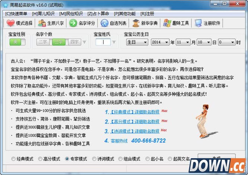Click the heart icon for 模式选择
Screen dimensions: 248x175
tap(10, 23)
